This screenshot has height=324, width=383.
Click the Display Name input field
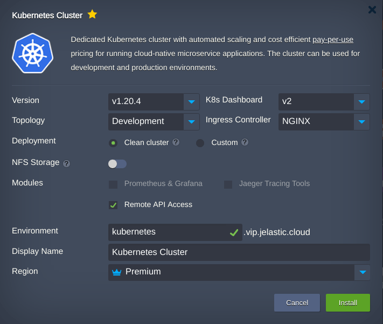[x=239, y=252]
